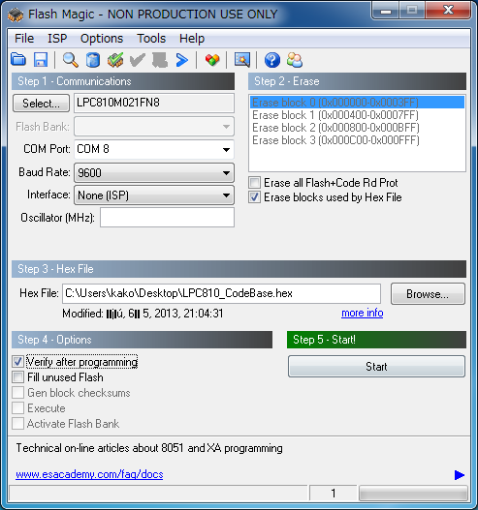
Task: Enable Erase all Flash+Code Rd Prot
Action: click(x=254, y=183)
